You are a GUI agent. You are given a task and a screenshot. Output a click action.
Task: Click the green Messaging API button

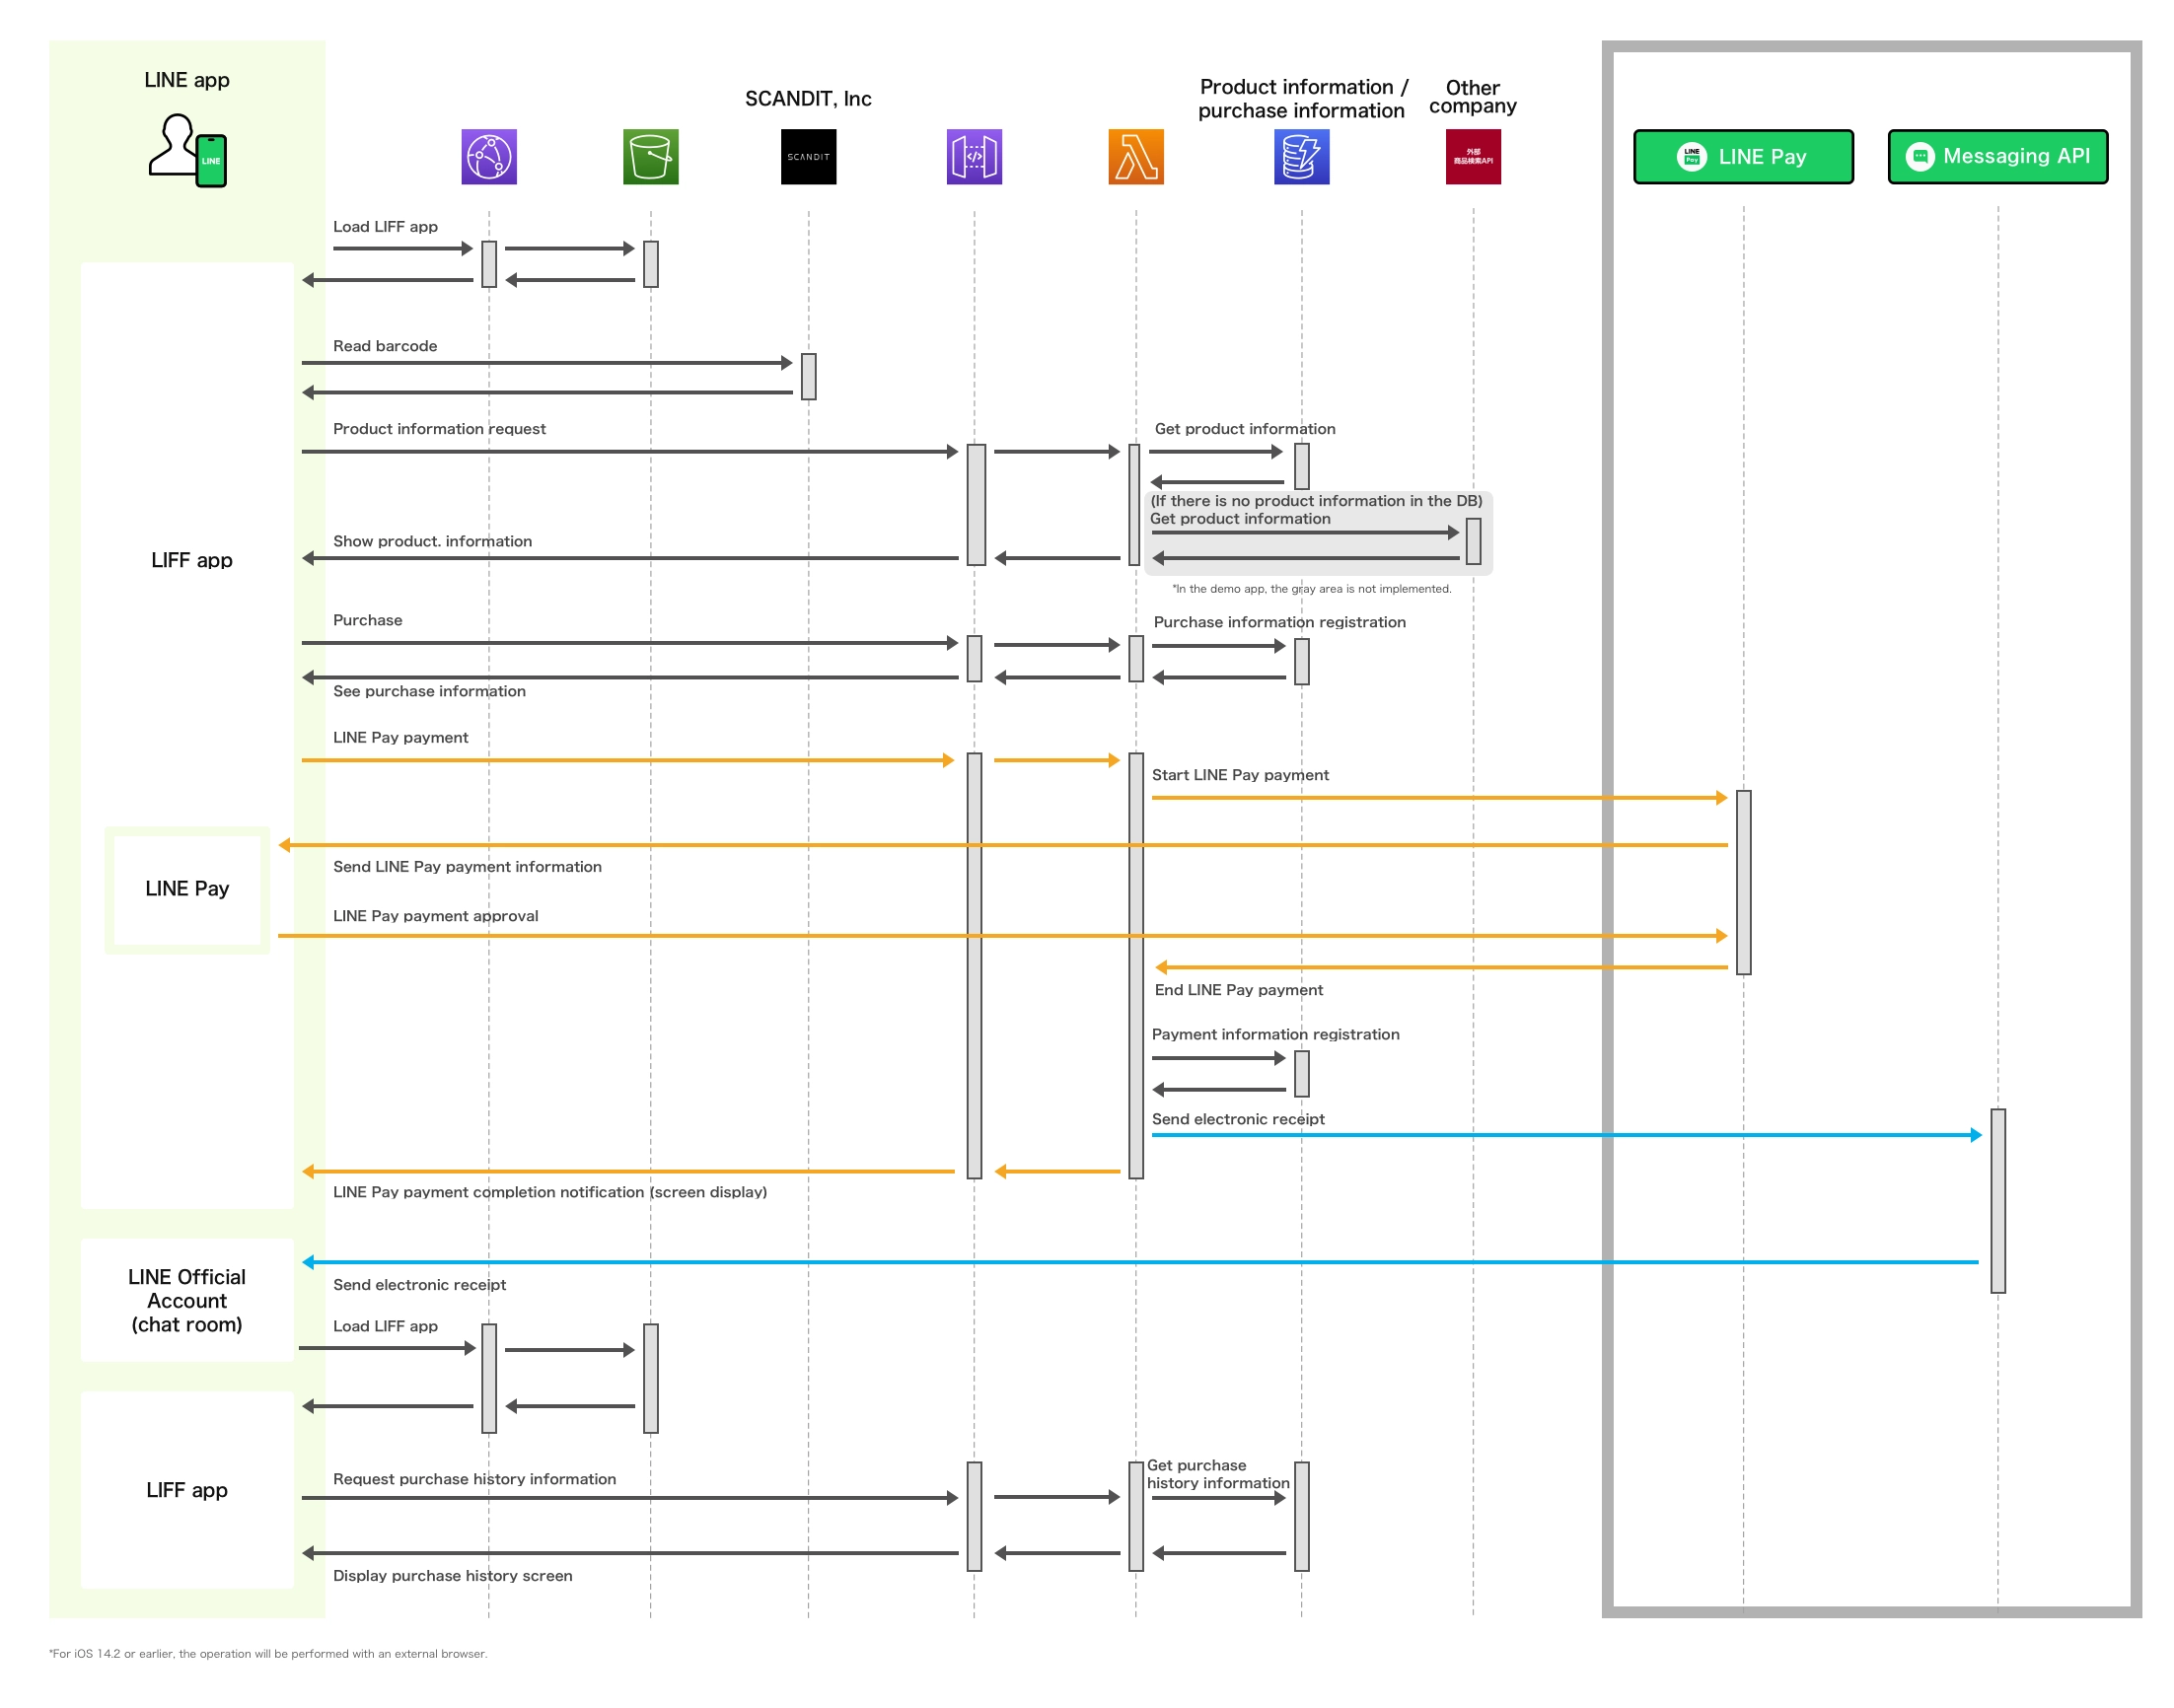coord(1997,156)
